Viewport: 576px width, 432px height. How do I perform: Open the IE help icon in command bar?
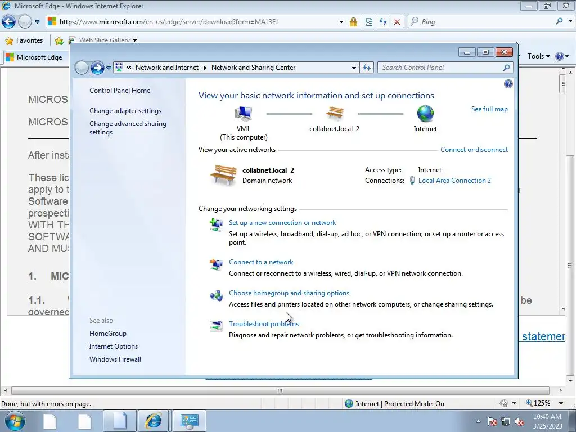tap(560, 56)
